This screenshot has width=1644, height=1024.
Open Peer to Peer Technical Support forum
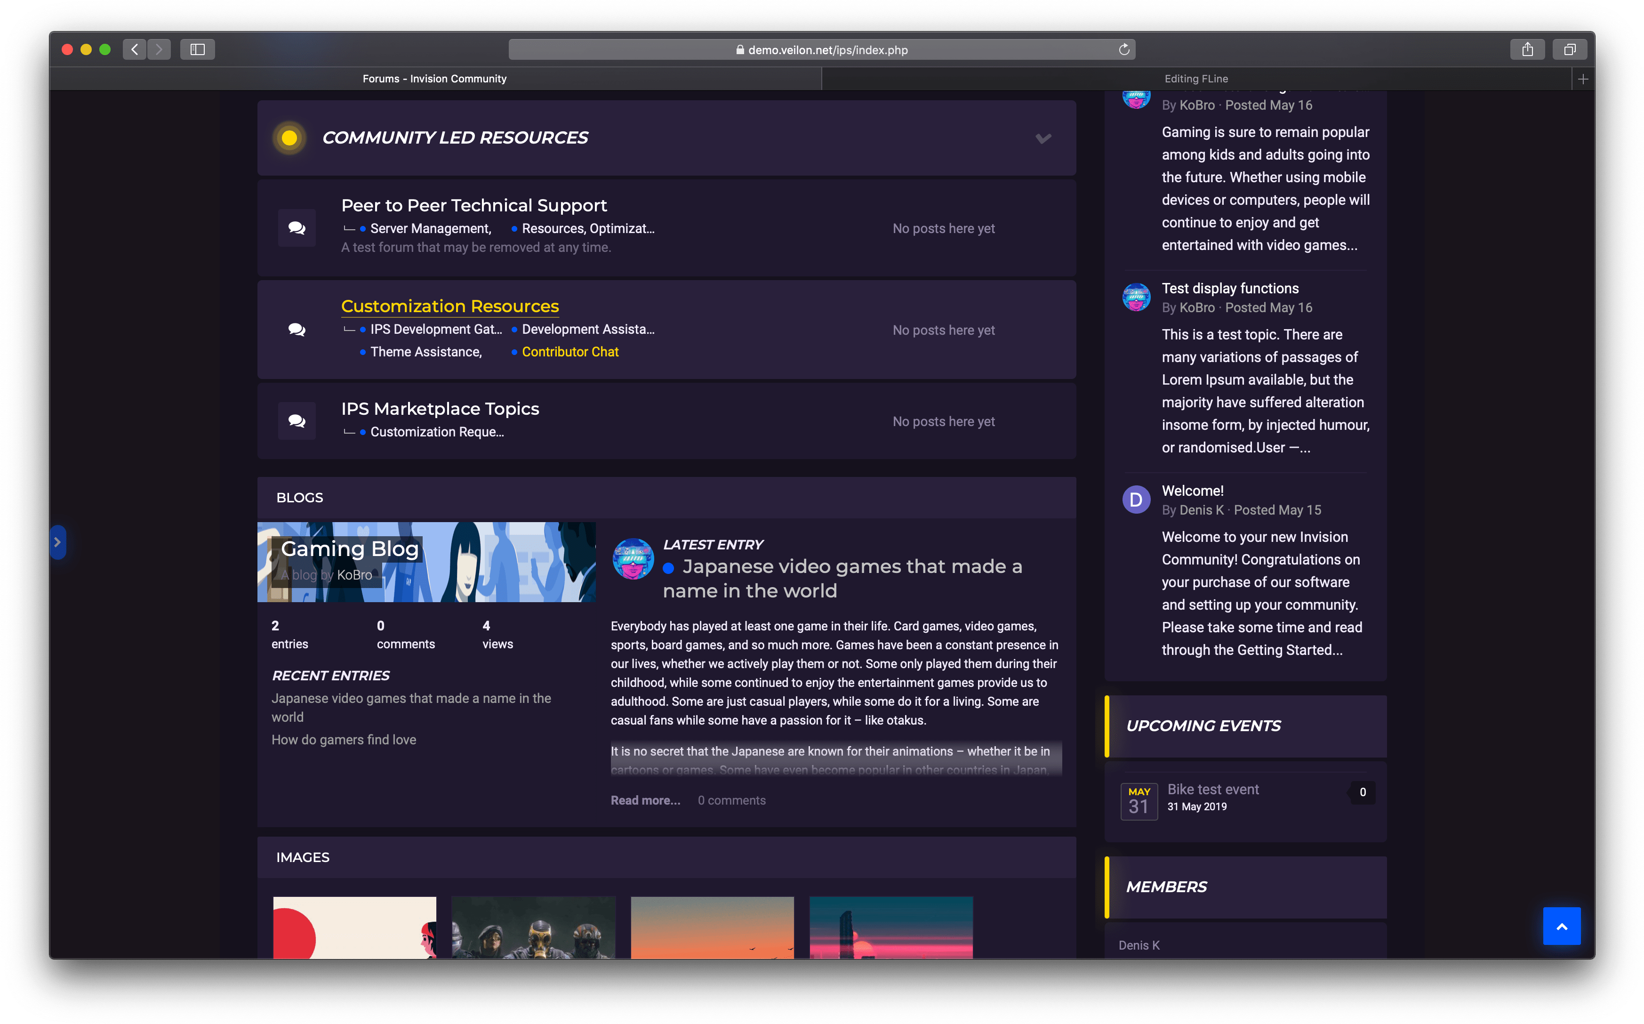[x=474, y=205]
